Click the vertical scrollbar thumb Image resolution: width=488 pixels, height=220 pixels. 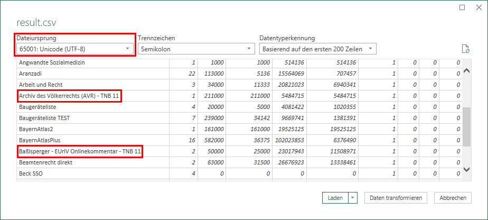click(466, 127)
